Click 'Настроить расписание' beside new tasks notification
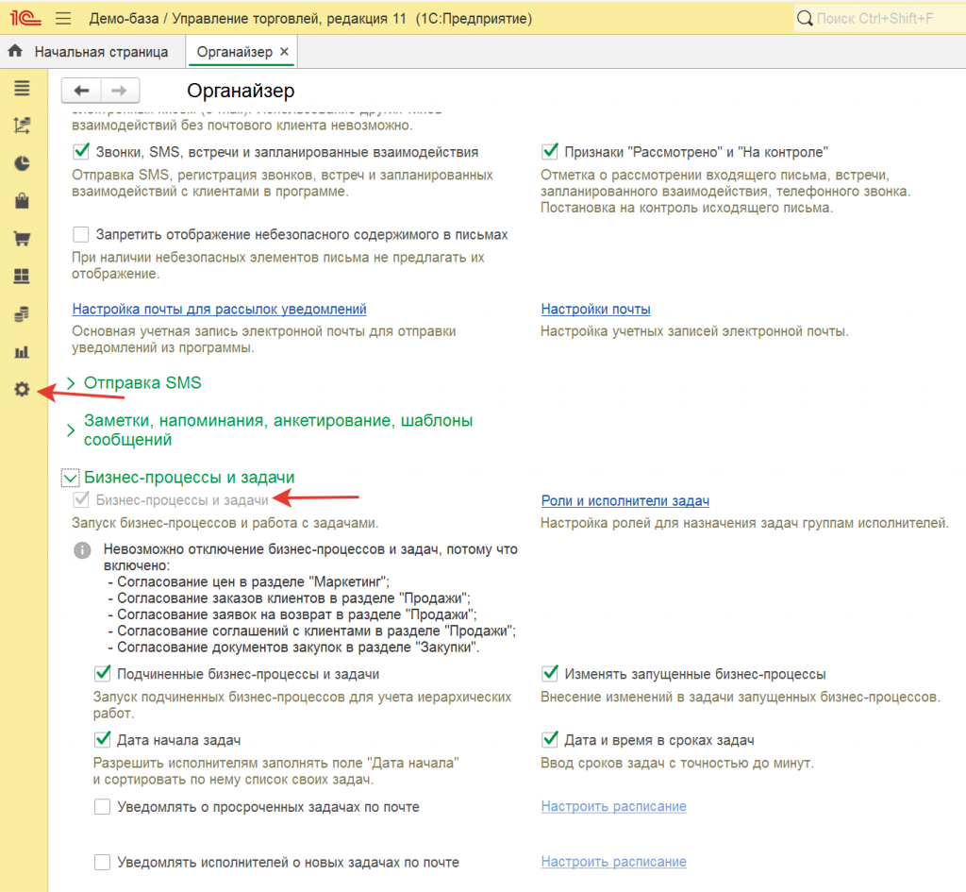Image resolution: width=966 pixels, height=892 pixels. 613,862
